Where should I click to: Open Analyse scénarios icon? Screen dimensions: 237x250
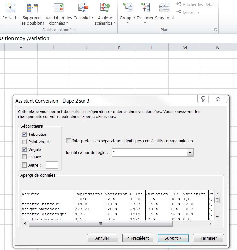105,7
